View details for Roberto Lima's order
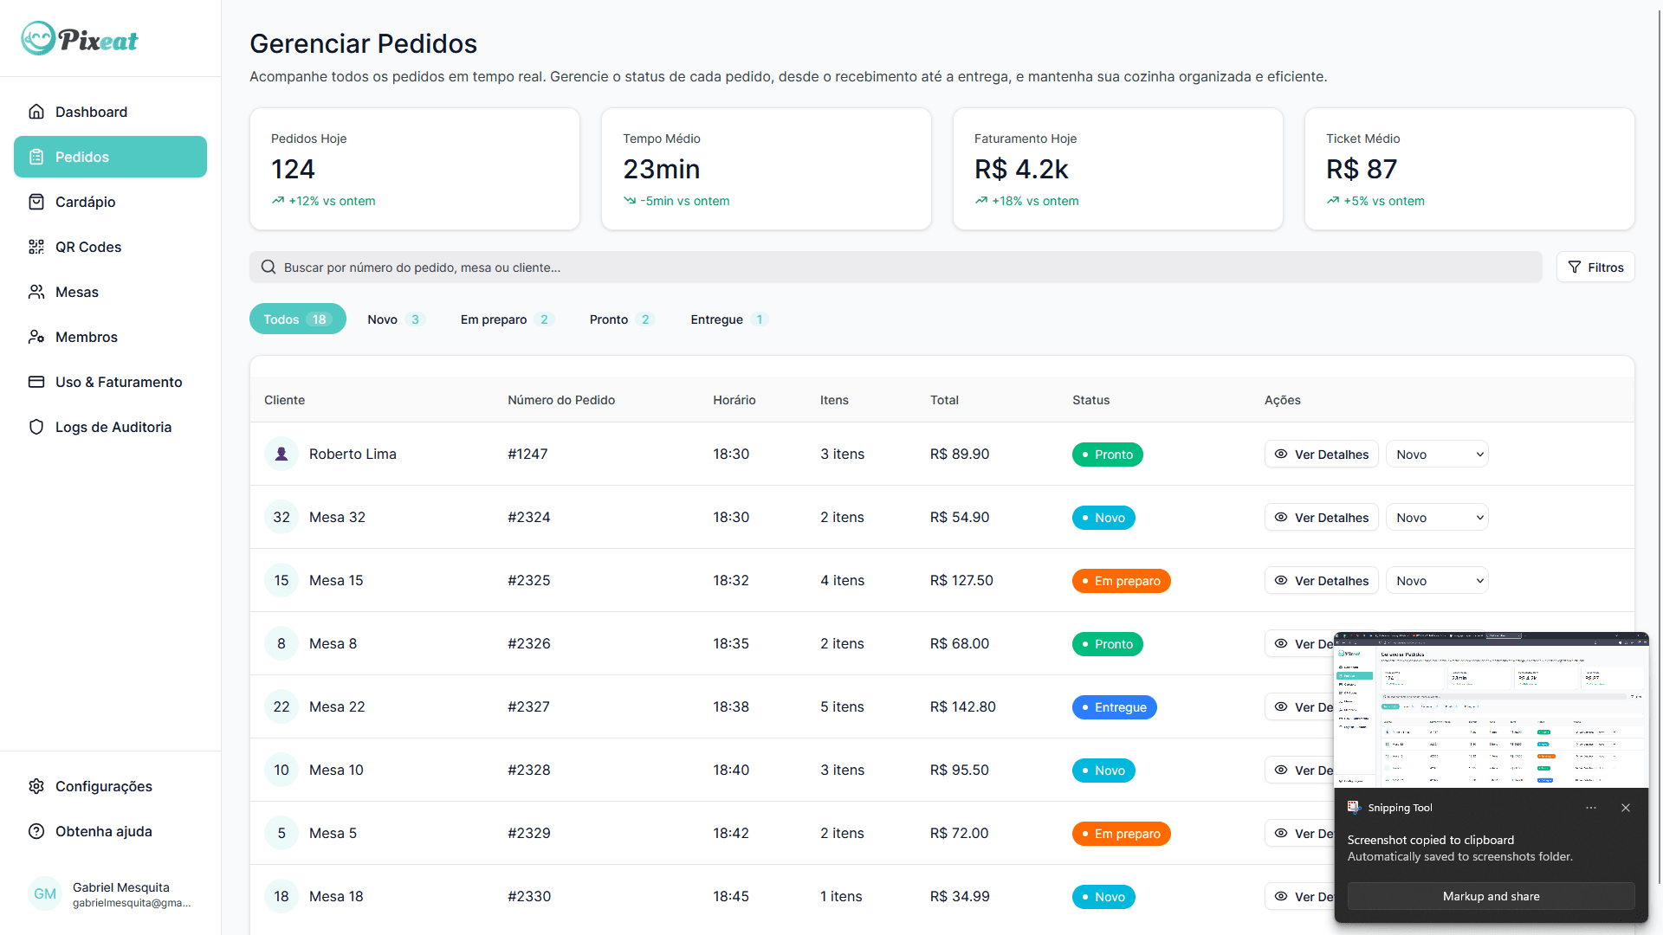This screenshot has width=1663, height=935. (1321, 455)
